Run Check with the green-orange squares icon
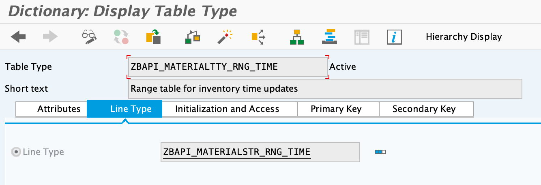Screen dimensions: 541x185 (192, 37)
